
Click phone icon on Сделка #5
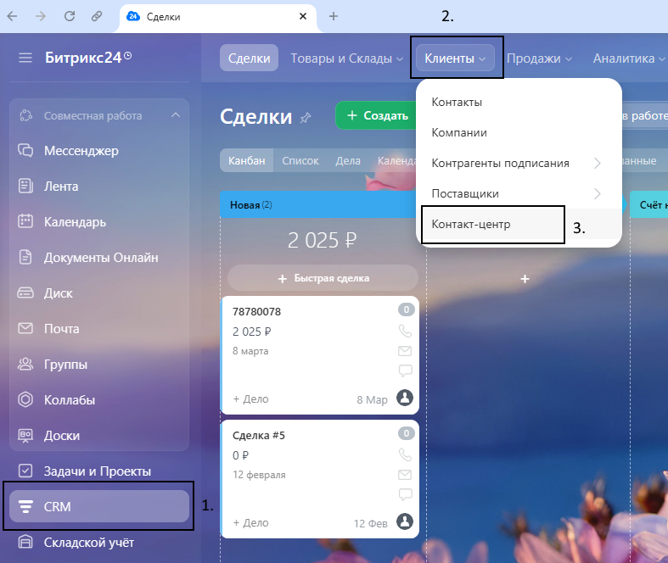click(405, 454)
